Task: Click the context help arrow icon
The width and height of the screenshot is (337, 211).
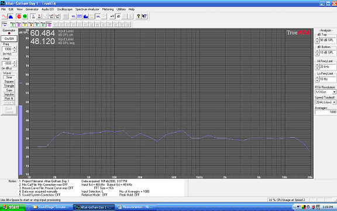Action: pyautogui.click(x=145, y=16)
